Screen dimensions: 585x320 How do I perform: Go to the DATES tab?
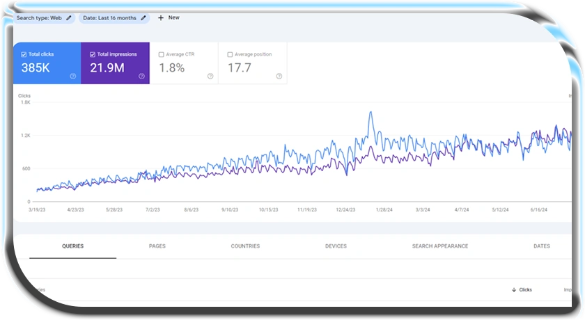pyautogui.click(x=541, y=246)
